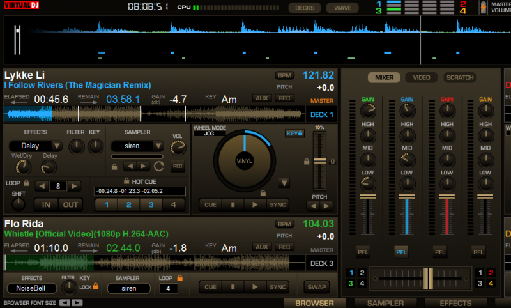Screen dimensions: 511x308
Task: Pause Deck 3 playback
Action: click(x=233, y=287)
